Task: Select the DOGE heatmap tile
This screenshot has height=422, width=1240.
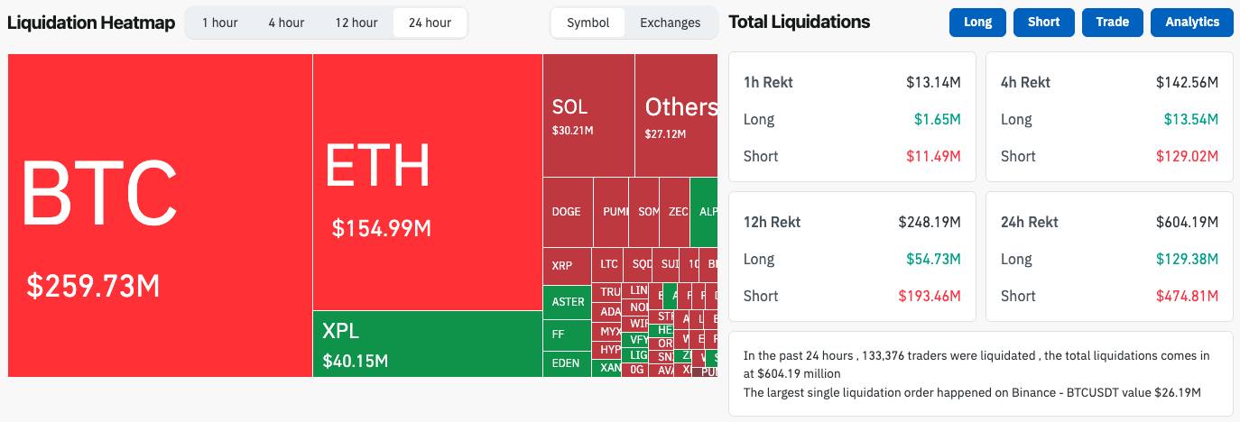Action: 567,212
